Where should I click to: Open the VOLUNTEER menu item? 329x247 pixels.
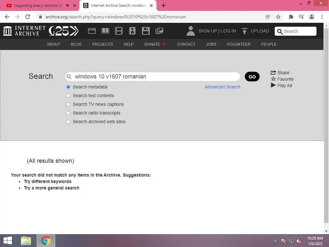239,44
